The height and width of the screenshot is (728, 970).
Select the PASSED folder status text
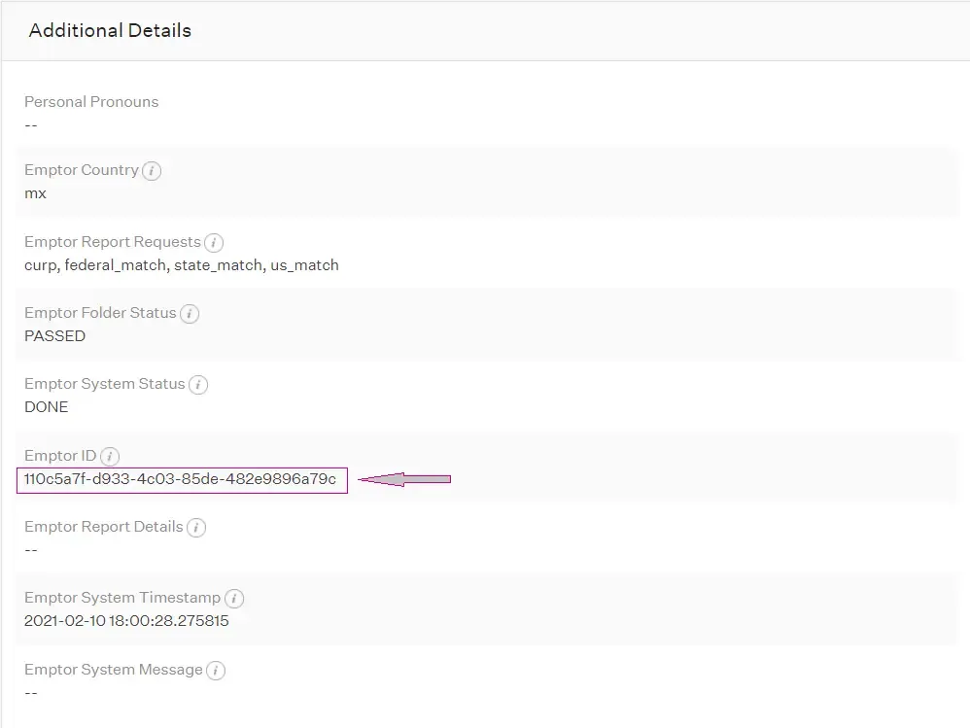[x=54, y=335]
